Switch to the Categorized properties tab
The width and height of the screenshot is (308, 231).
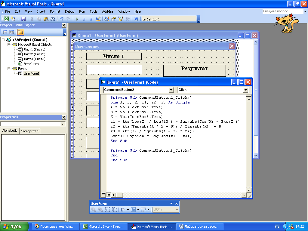coord(30,131)
